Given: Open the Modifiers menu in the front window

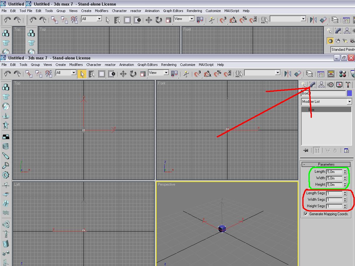Looking at the screenshot, I should (x=76, y=65).
